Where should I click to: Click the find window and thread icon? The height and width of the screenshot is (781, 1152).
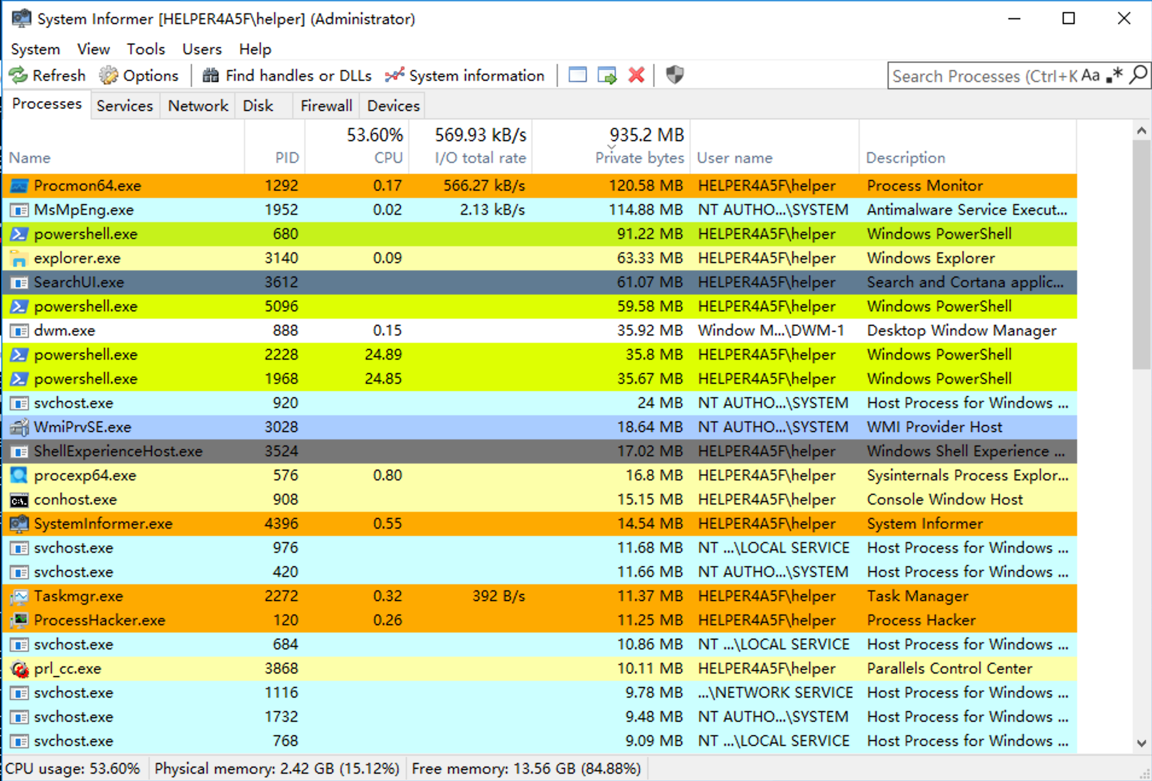tap(607, 75)
